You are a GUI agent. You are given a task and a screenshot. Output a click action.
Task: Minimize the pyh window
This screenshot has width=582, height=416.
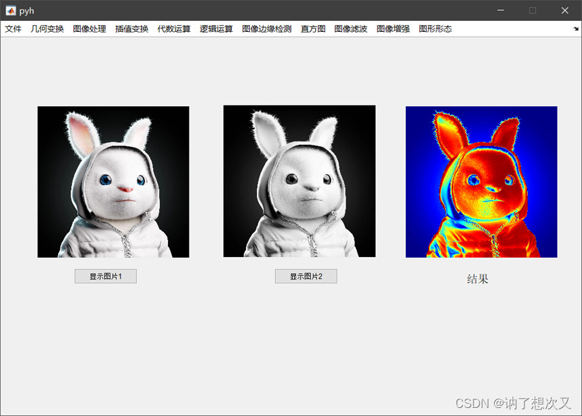[x=501, y=10]
